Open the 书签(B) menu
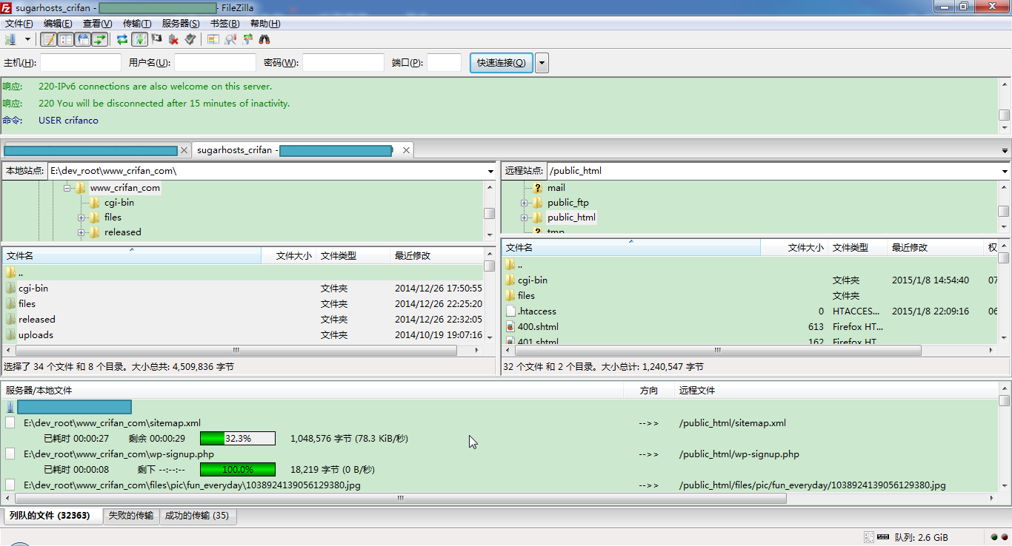Viewport: 1012px width, 546px height. (224, 24)
